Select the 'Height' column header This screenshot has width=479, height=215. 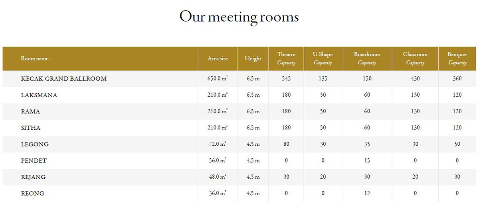[253, 59]
